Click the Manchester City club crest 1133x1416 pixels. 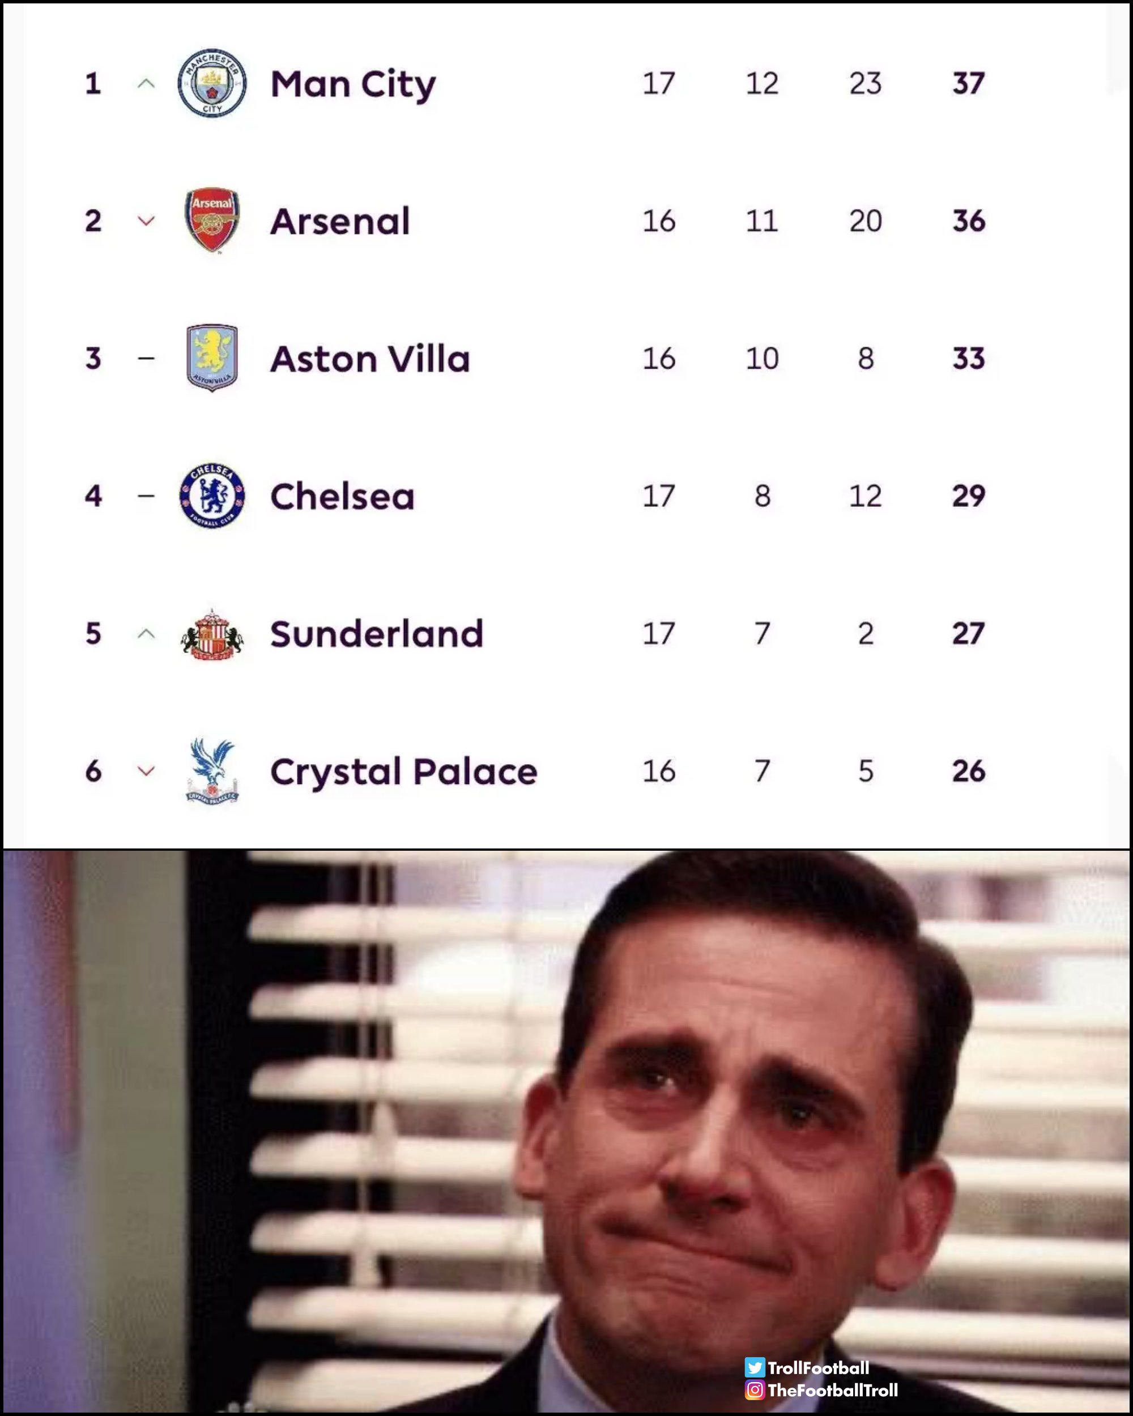[212, 83]
